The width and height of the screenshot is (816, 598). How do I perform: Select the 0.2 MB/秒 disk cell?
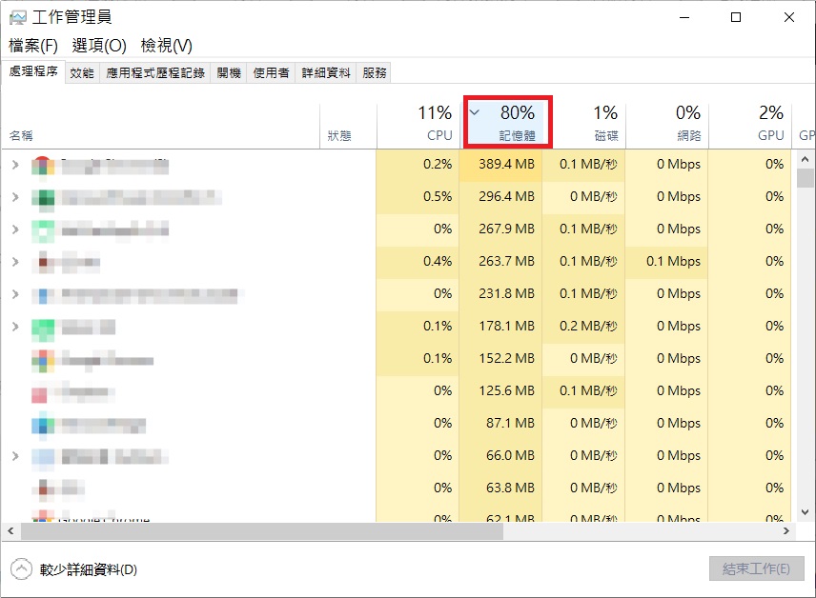583,326
